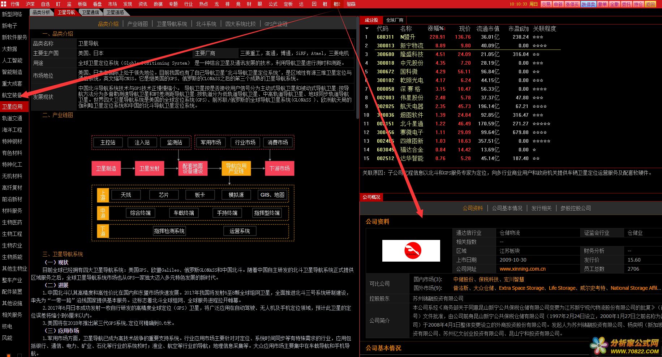Open foreign comparable Extra Space Storage

coord(521,288)
